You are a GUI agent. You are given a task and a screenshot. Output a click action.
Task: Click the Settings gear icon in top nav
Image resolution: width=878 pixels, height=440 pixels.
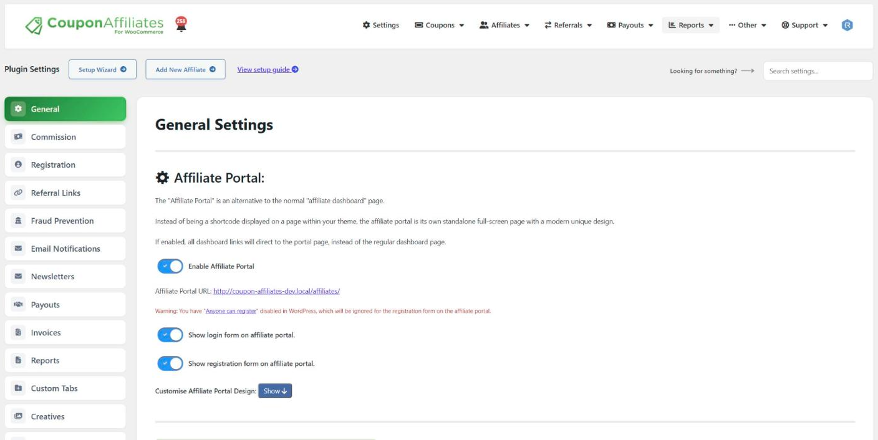click(x=366, y=25)
